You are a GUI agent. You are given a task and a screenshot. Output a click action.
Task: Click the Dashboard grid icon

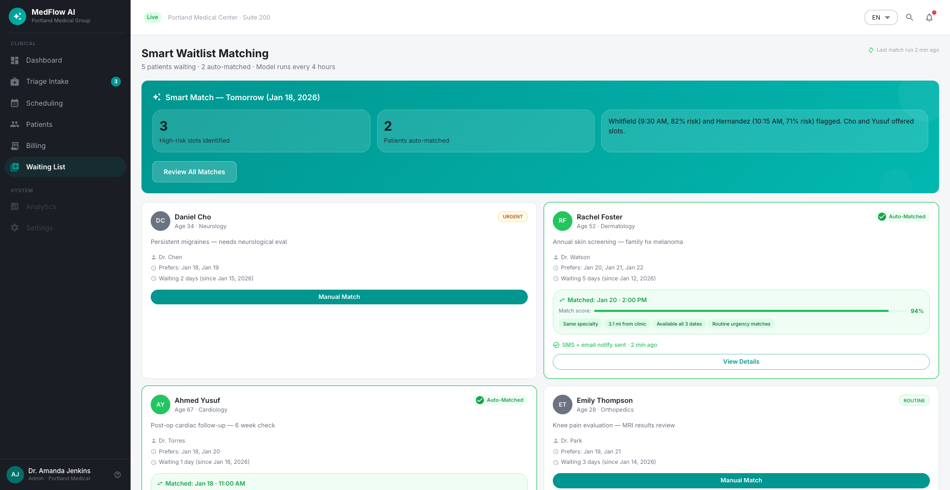pos(15,60)
